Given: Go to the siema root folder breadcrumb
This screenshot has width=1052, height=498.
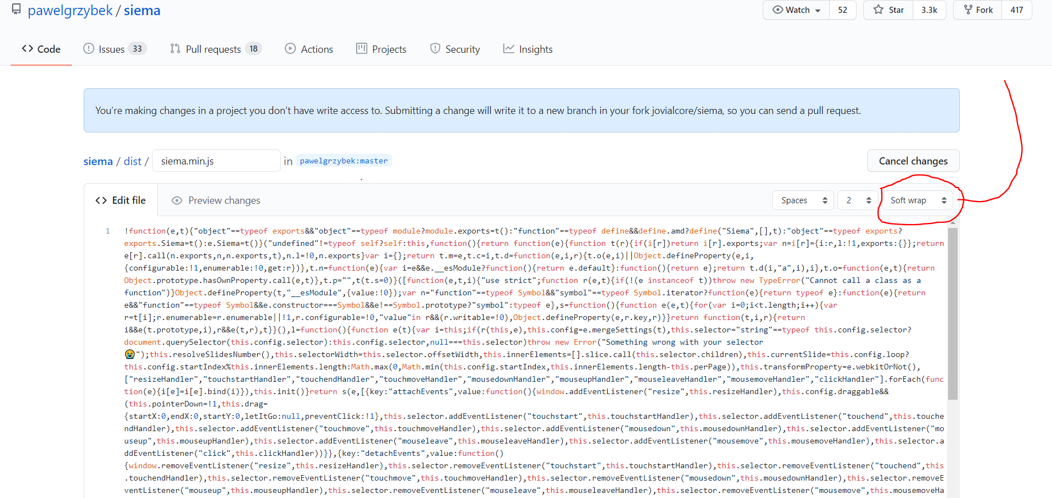Looking at the screenshot, I should click(x=98, y=162).
